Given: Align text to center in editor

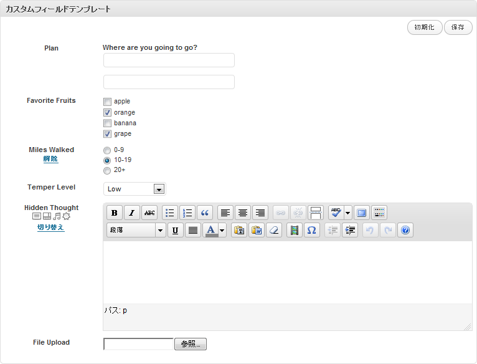Looking at the screenshot, I should (243, 213).
